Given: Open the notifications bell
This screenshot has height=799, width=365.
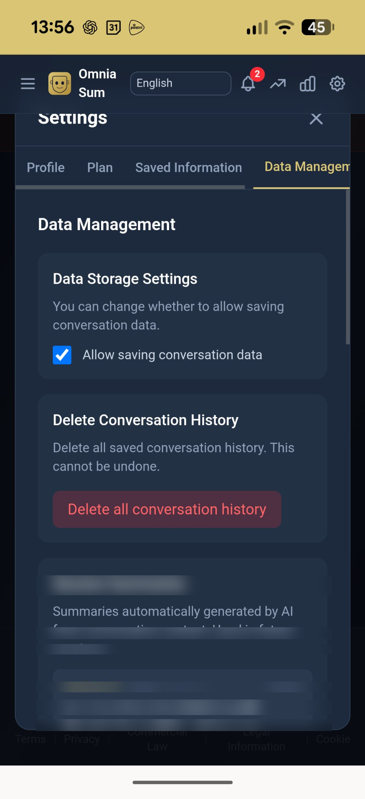Looking at the screenshot, I should pyautogui.click(x=248, y=84).
